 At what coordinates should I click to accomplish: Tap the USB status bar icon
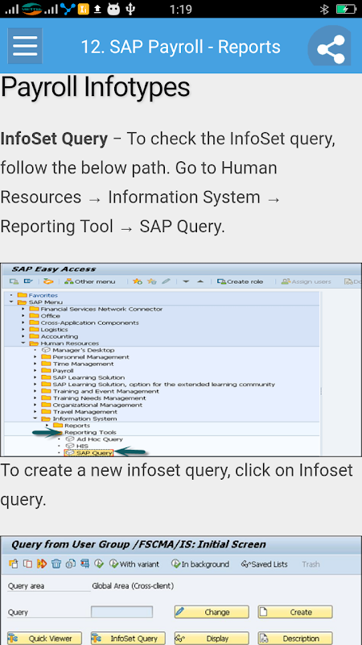point(130,9)
